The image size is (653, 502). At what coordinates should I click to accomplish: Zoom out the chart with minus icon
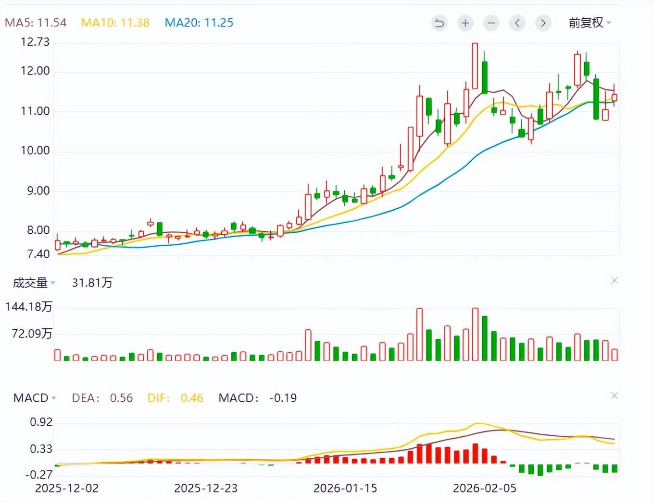[491, 23]
